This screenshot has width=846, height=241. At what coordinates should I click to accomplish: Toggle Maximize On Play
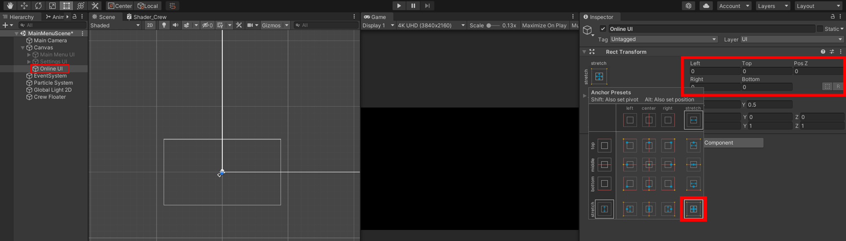(544, 25)
